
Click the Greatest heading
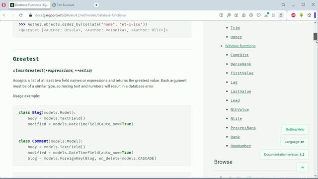tap(26, 59)
